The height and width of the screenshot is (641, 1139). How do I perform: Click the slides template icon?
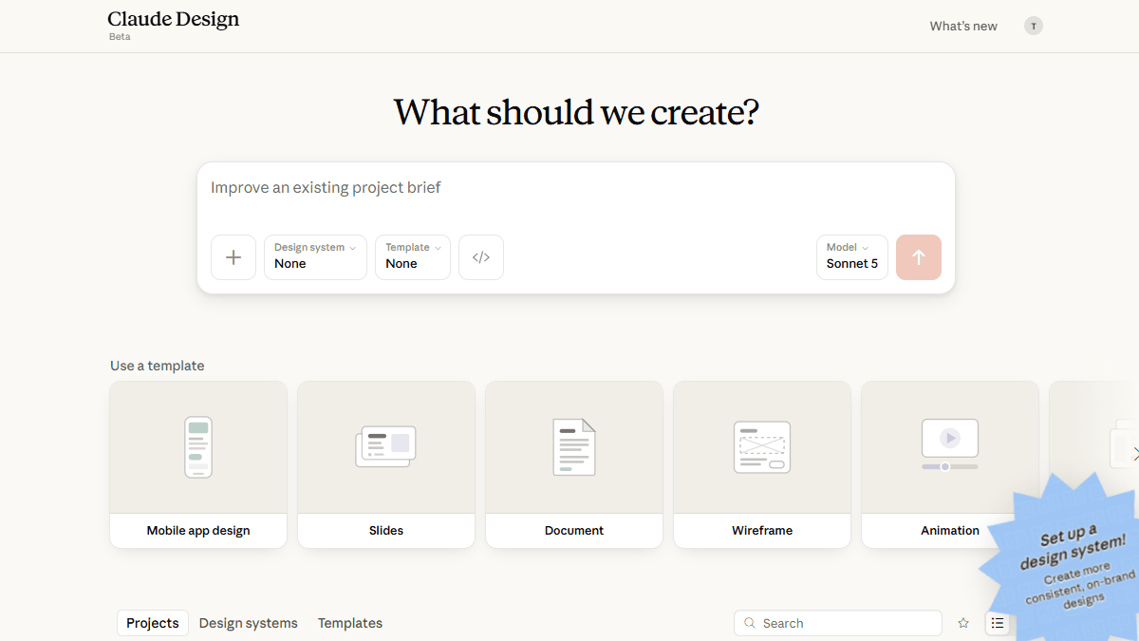coord(386,446)
